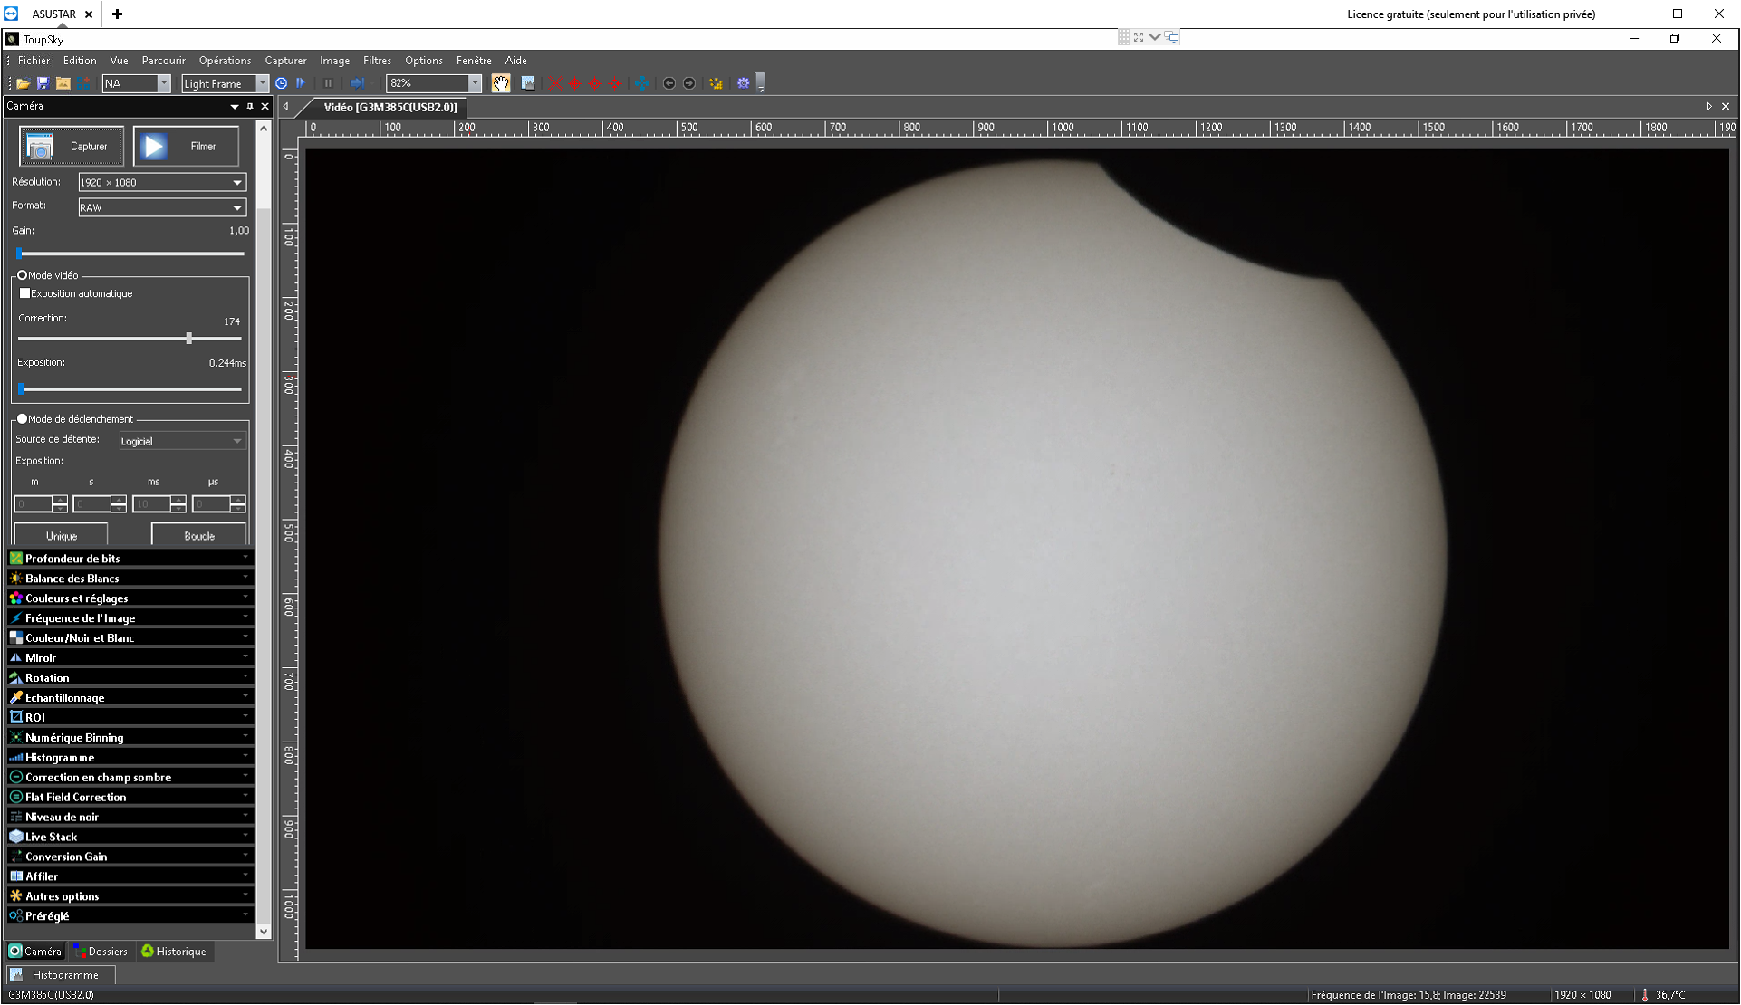Click the save floppy disk icon
The height and width of the screenshot is (1005, 1741).
coord(43,83)
